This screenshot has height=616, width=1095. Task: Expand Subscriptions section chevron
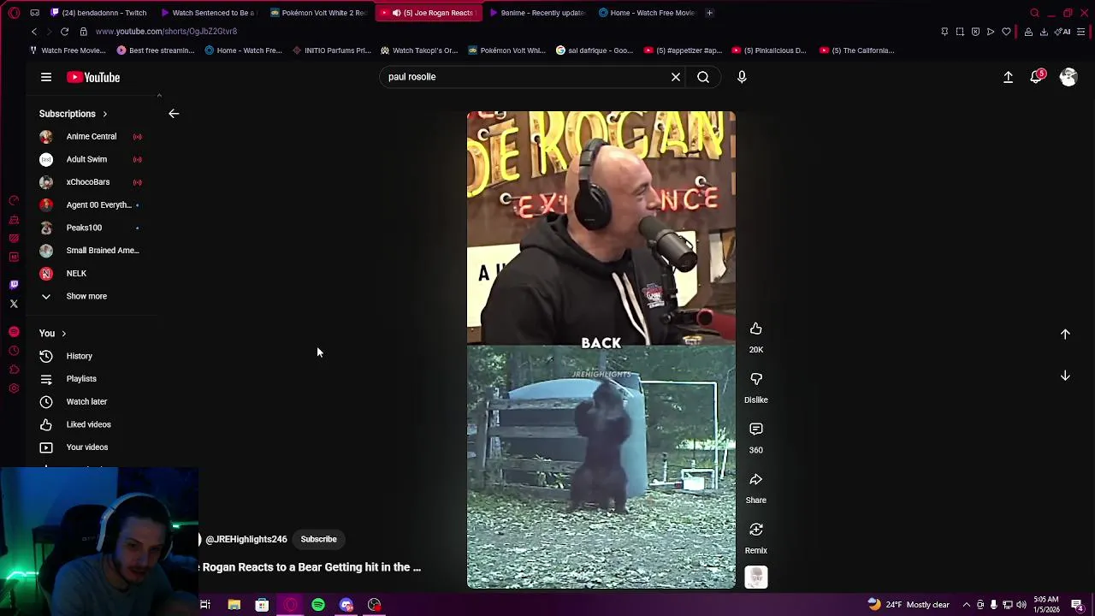tap(105, 114)
